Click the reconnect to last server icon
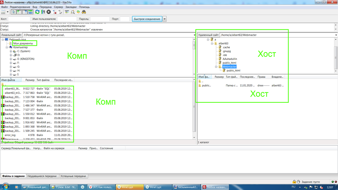 60,12
